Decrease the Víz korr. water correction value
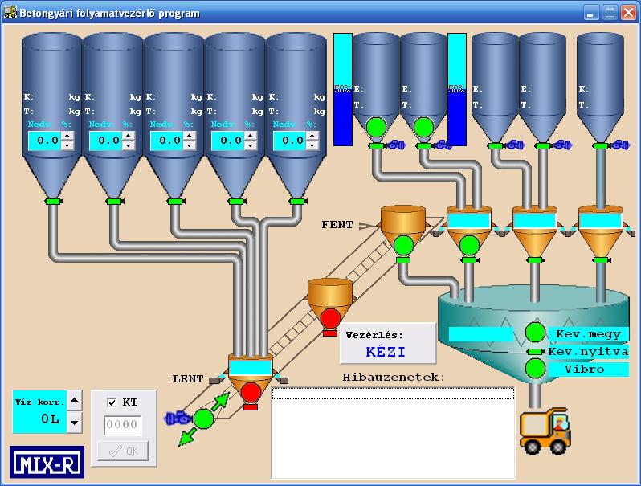 click(75, 423)
